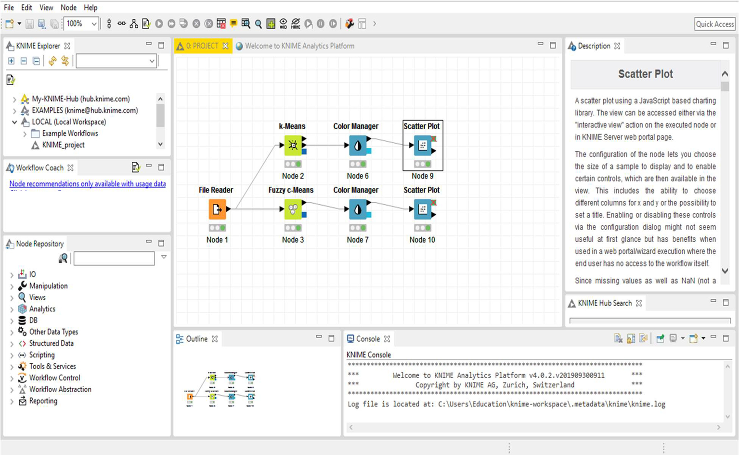Viewport: 739px width, 455px height.
Task: Click the Cancel selected nodes icon
Action: [196, 24]
